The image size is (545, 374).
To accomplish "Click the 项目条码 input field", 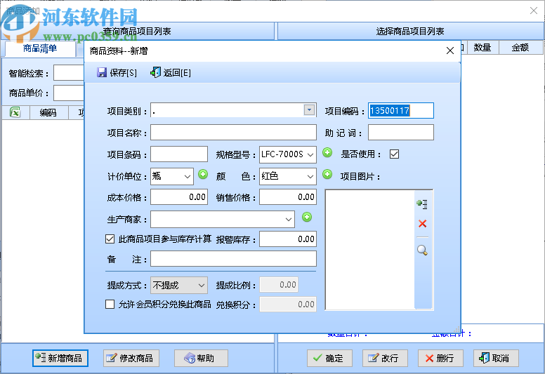I will [x=179, y=154].
